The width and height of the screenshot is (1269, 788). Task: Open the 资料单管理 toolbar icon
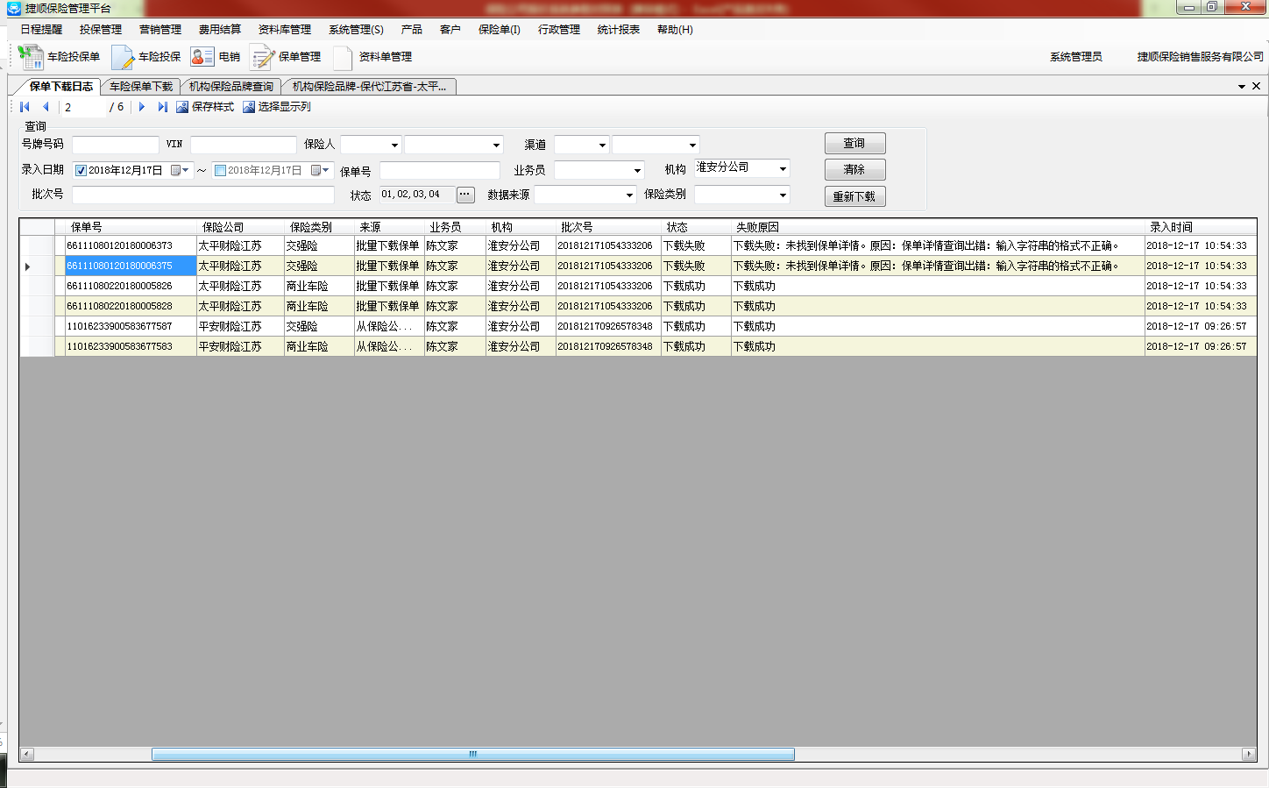343,57
